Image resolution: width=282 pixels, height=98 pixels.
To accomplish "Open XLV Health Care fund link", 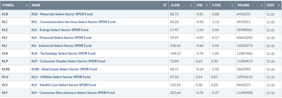I will 64,85.
